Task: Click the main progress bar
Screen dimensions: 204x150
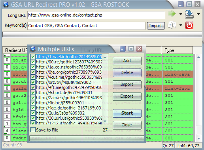Action: tap(102, 35)
